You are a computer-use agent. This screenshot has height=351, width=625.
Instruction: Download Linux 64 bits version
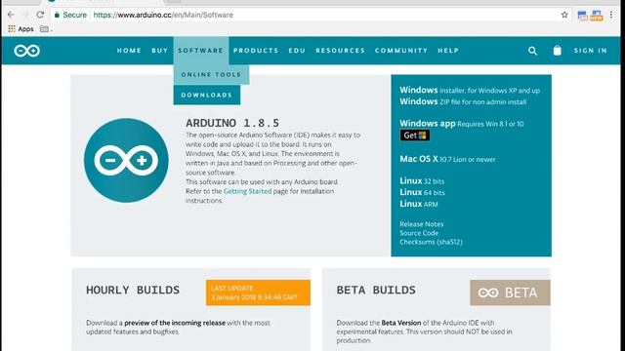pos(422,192)
